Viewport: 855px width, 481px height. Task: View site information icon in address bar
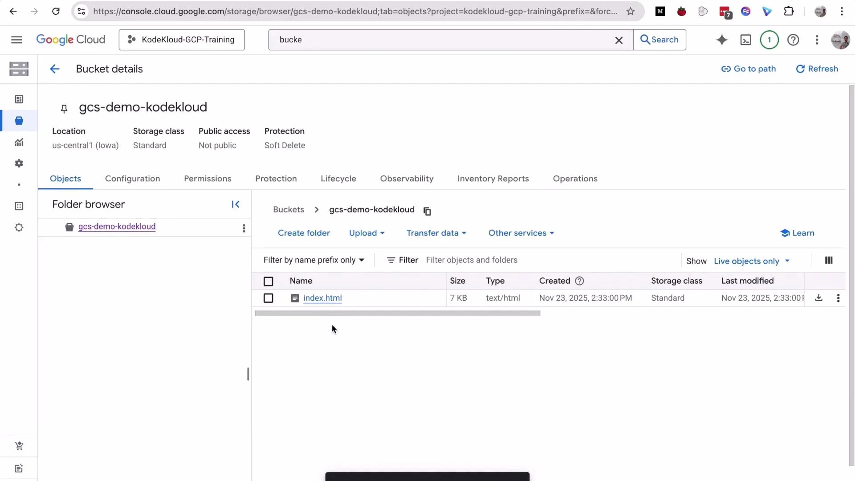pyautogui.click(x=81, y=12)
